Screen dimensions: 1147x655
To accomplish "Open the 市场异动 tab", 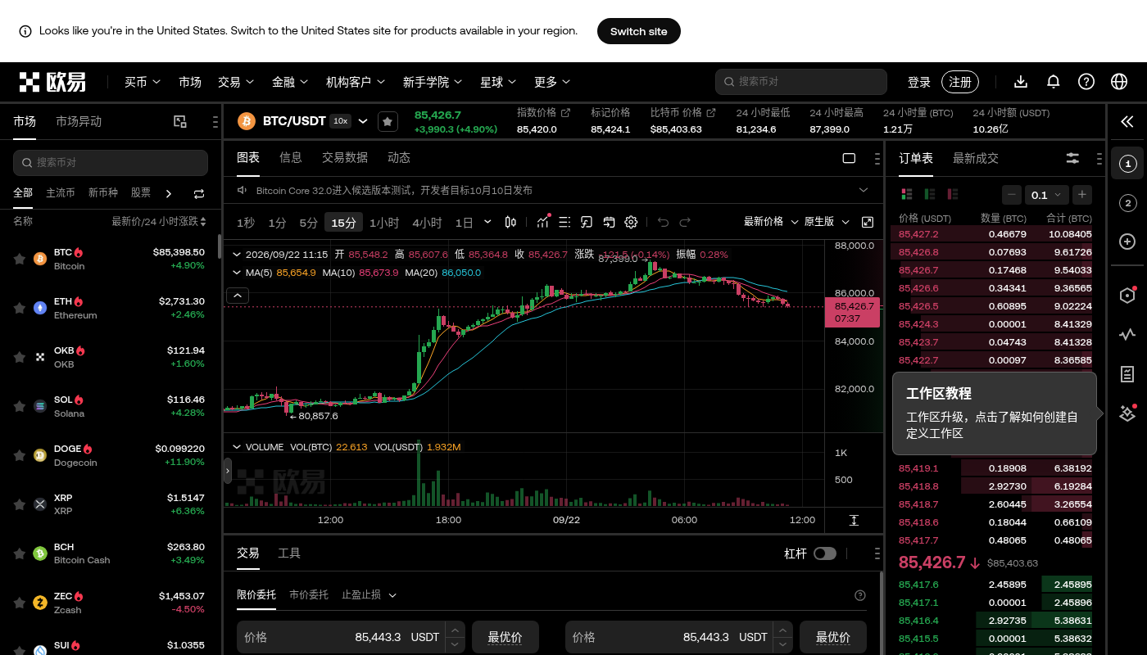I will 79,121.
